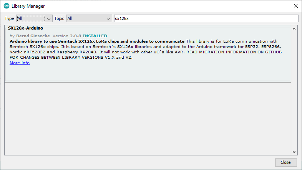
Task: Click the scrollbar up arrow
Action: 294,29
